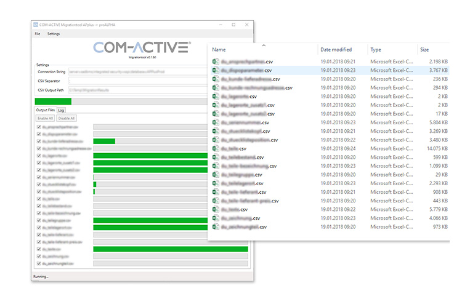The image size is (462, 307).
Task: Select the du_zeichnungteil.csv file name
Action: tap(244, 227)
